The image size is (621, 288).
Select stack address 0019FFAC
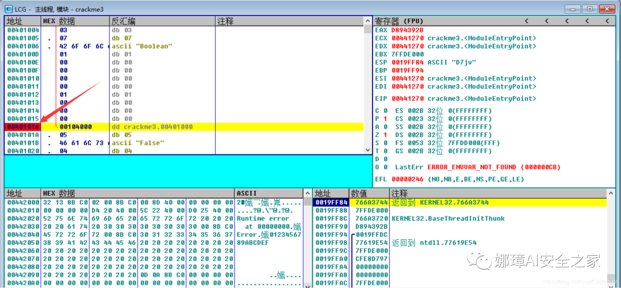331,283
